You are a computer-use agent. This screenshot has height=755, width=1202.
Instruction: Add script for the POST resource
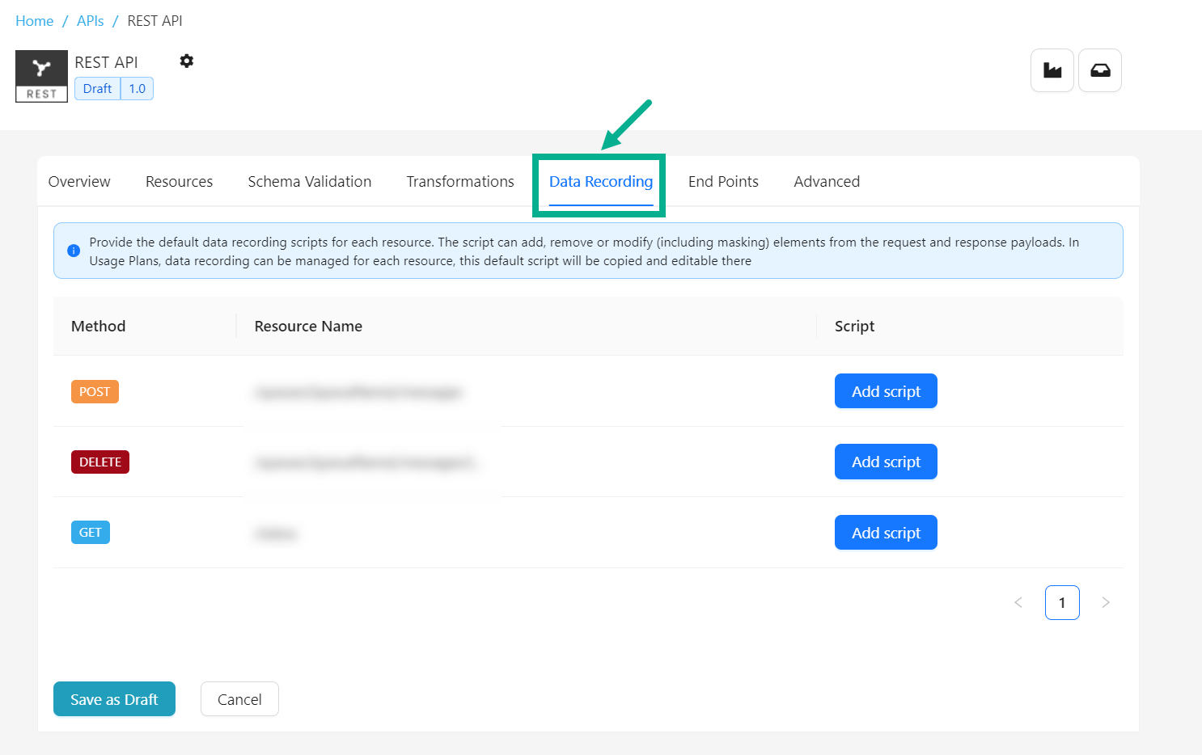(885, 391)
